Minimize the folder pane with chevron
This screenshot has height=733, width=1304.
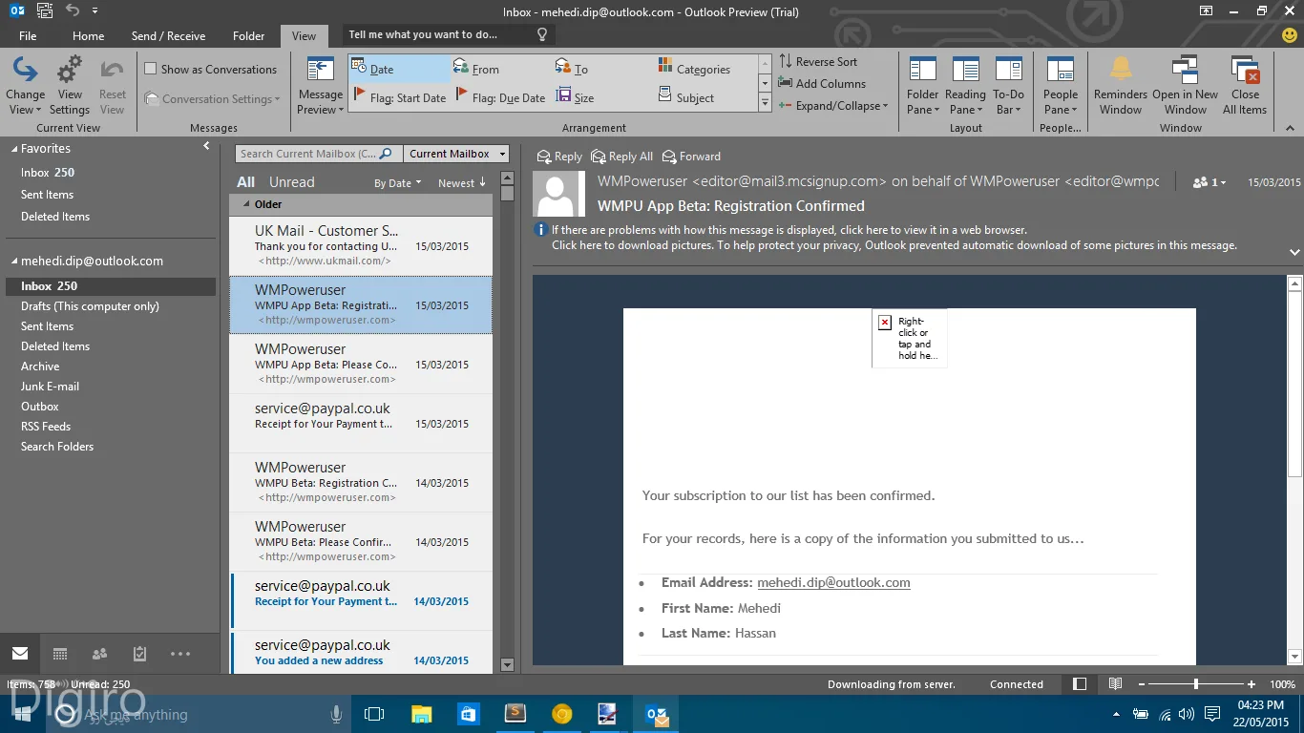point(206,147)
